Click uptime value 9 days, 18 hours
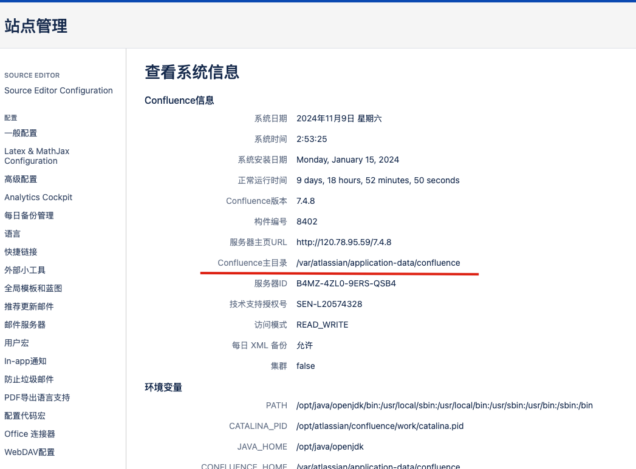Viewport: 636px width, 469px height. click(x=378, y=181)
